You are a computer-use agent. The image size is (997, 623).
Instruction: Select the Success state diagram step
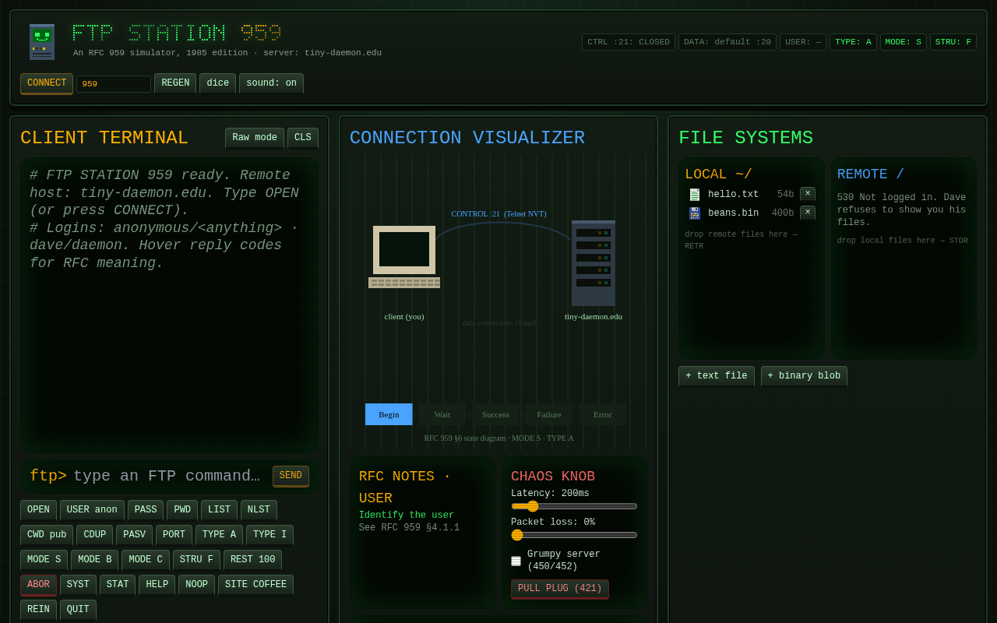495,414
